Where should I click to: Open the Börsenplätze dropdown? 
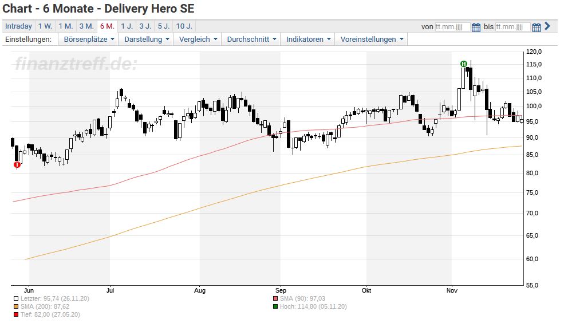click(89, 39)
